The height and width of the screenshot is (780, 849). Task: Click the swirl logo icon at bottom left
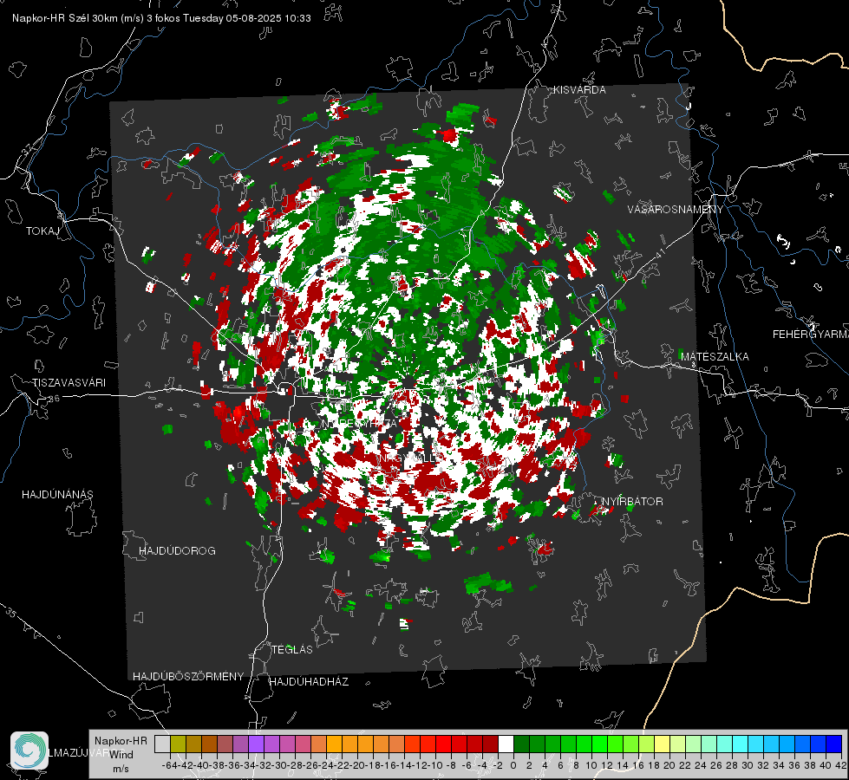(x=29, y=751)
